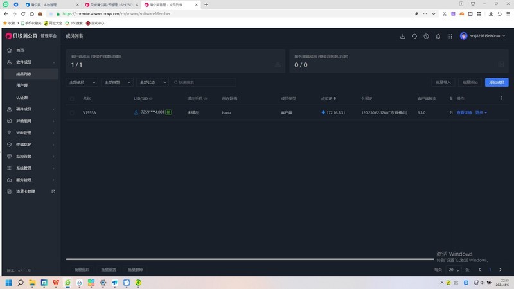Focus the 快速搜索 search field

[204, 82]
